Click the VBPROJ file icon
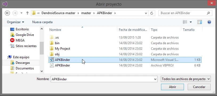This screenshot has width=217, height=96. tap(52, 65)
